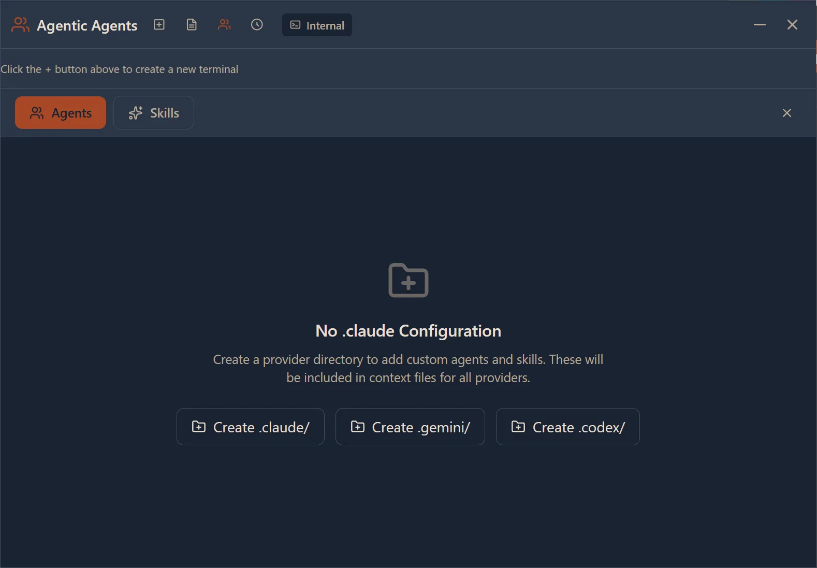Click the 'Agentic Agents' title text
The width and height of the screenshot is (817, 568).
pyautogui.click(x=87, y=25)
